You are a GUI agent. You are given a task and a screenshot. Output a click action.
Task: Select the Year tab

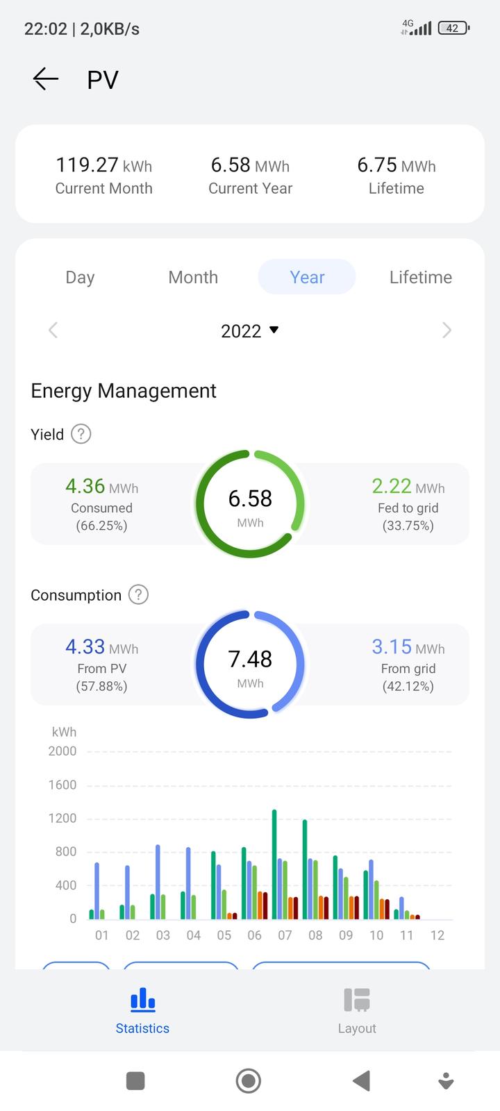tap(307, 277)
